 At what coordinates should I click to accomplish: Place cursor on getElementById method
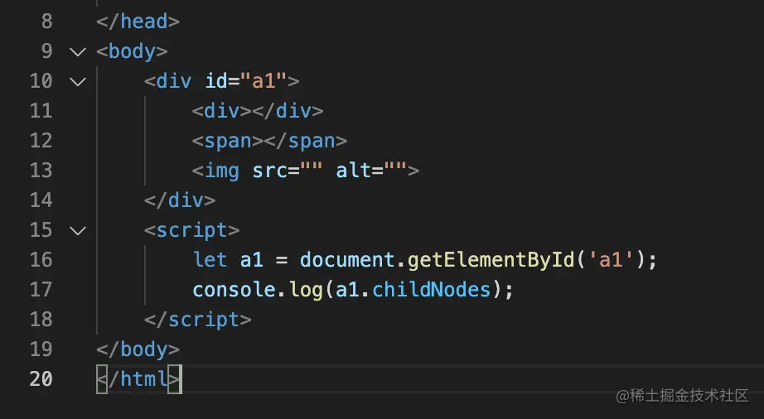[x=491, y=260]
